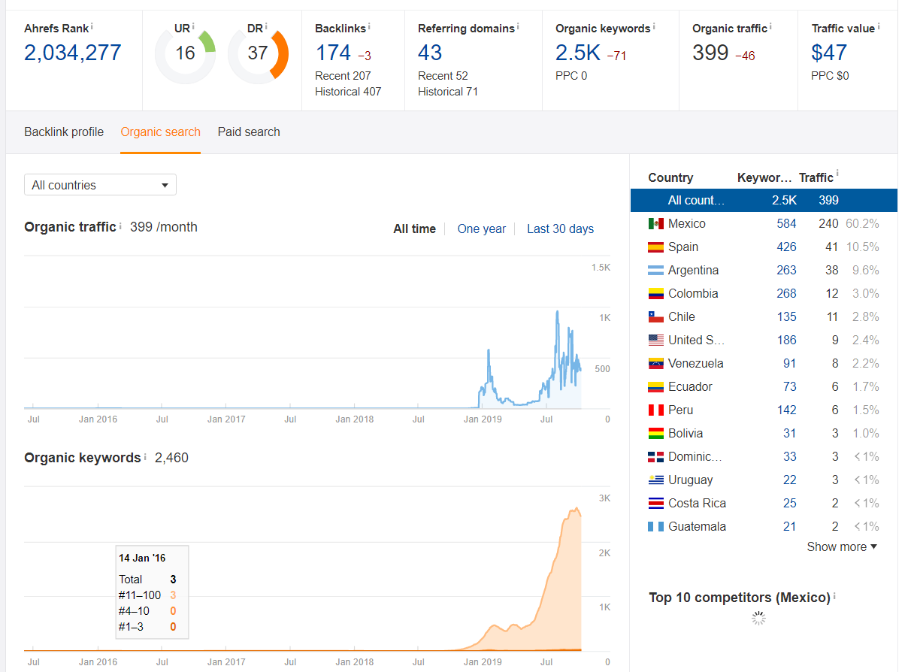Open the Paid search tab
Screen dimensions: 914x672
pos(249,132)
